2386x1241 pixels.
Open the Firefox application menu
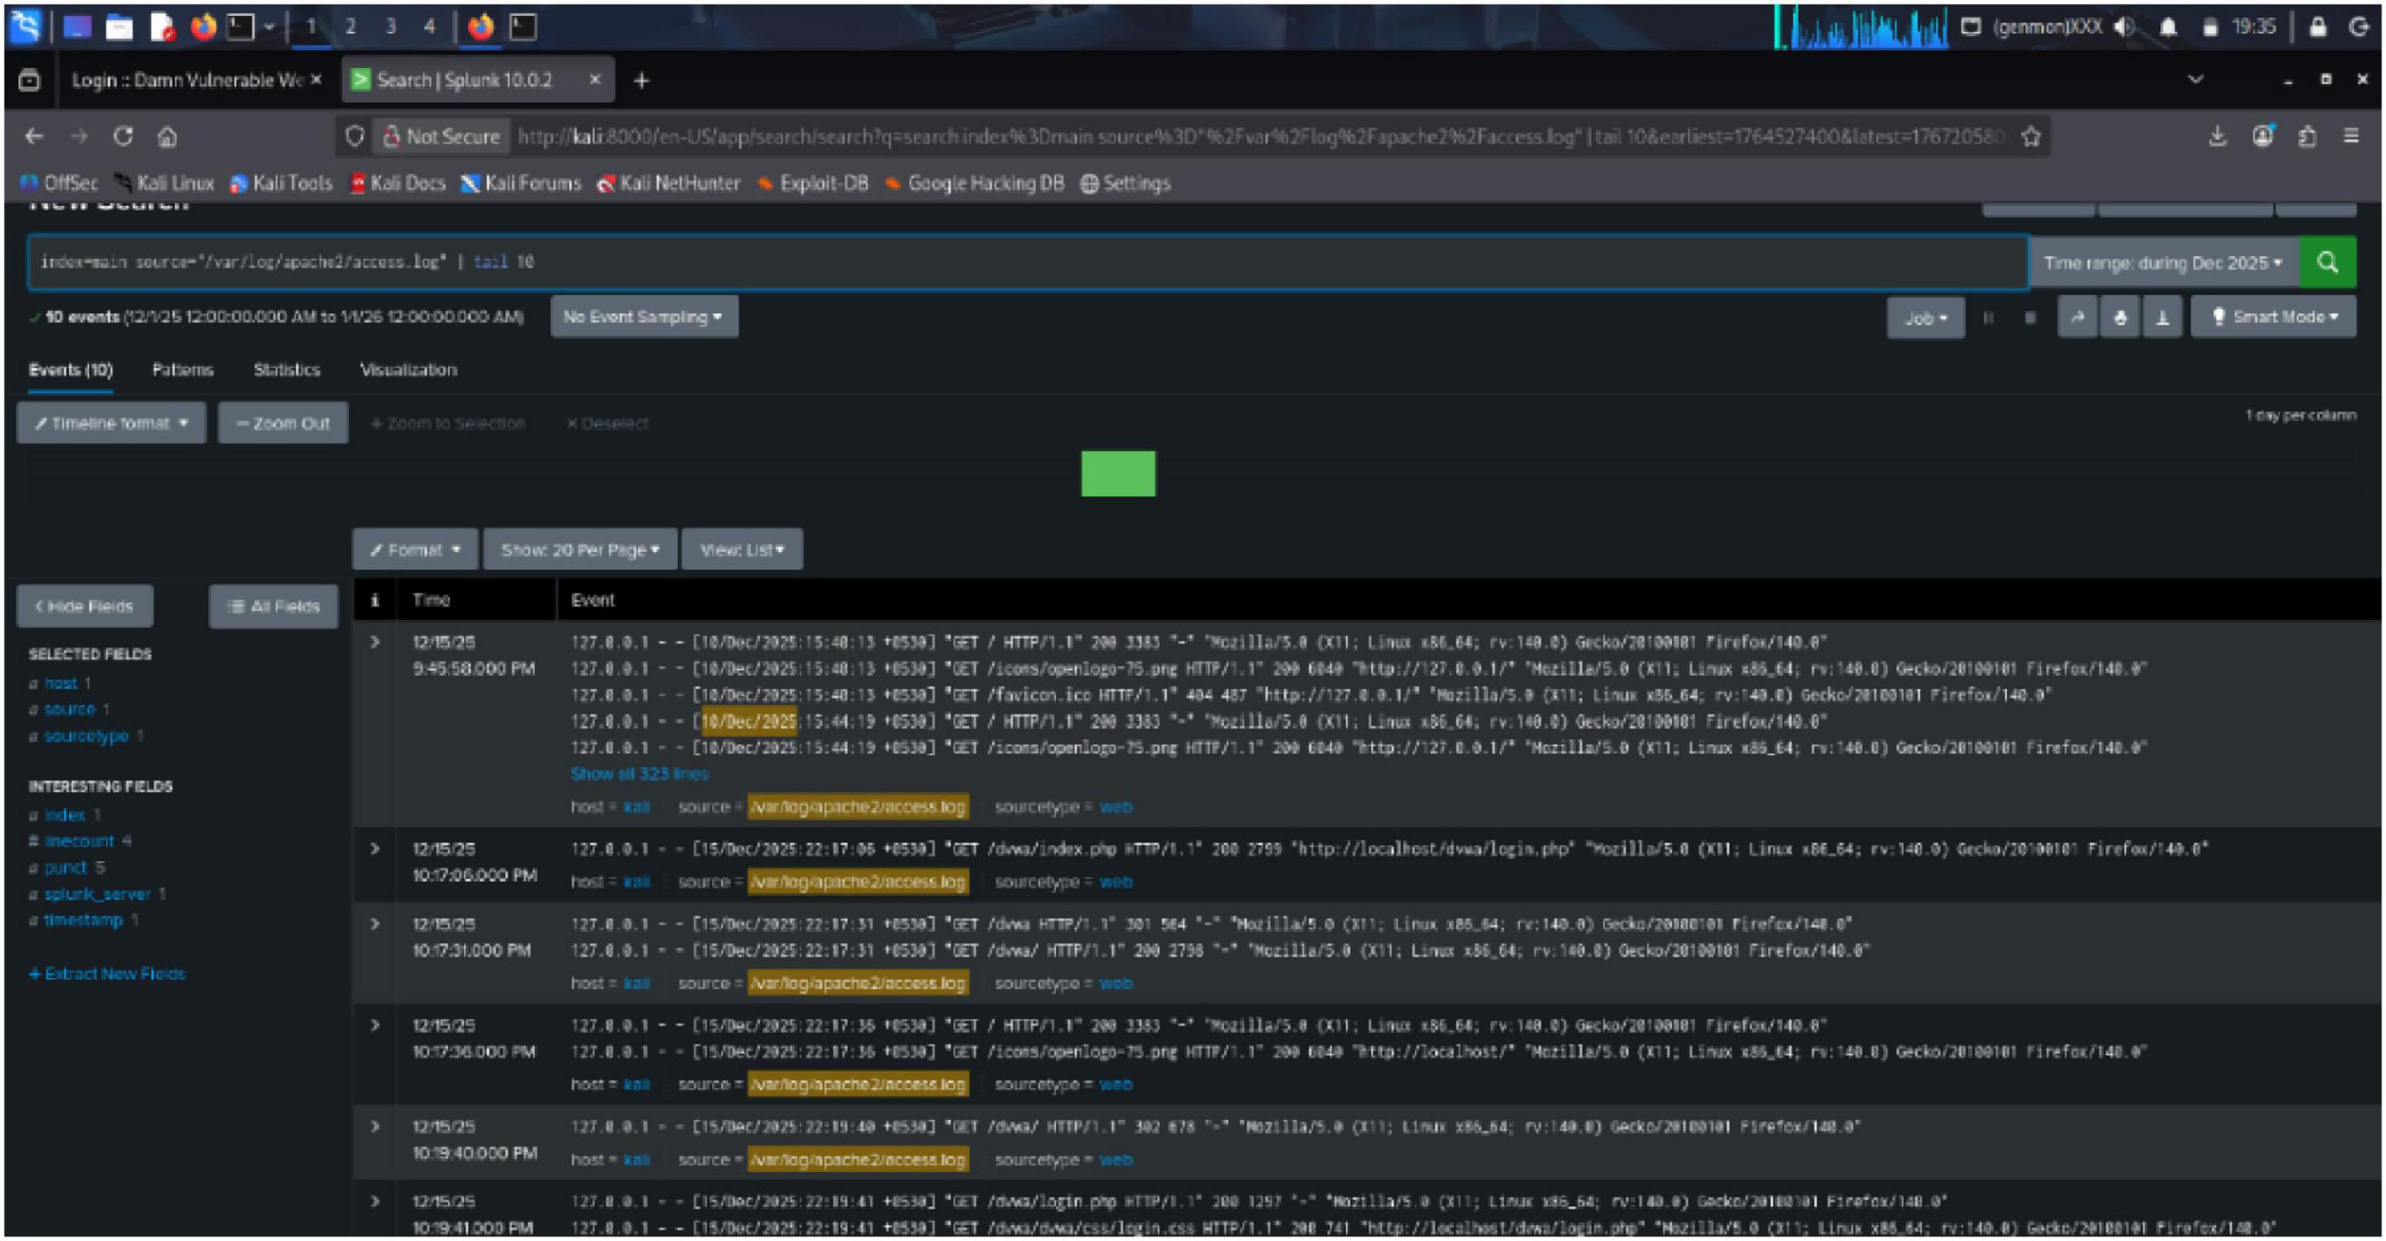(2351, 136)
